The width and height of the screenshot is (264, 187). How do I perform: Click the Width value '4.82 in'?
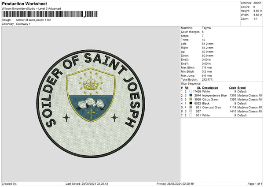(257, 15)
